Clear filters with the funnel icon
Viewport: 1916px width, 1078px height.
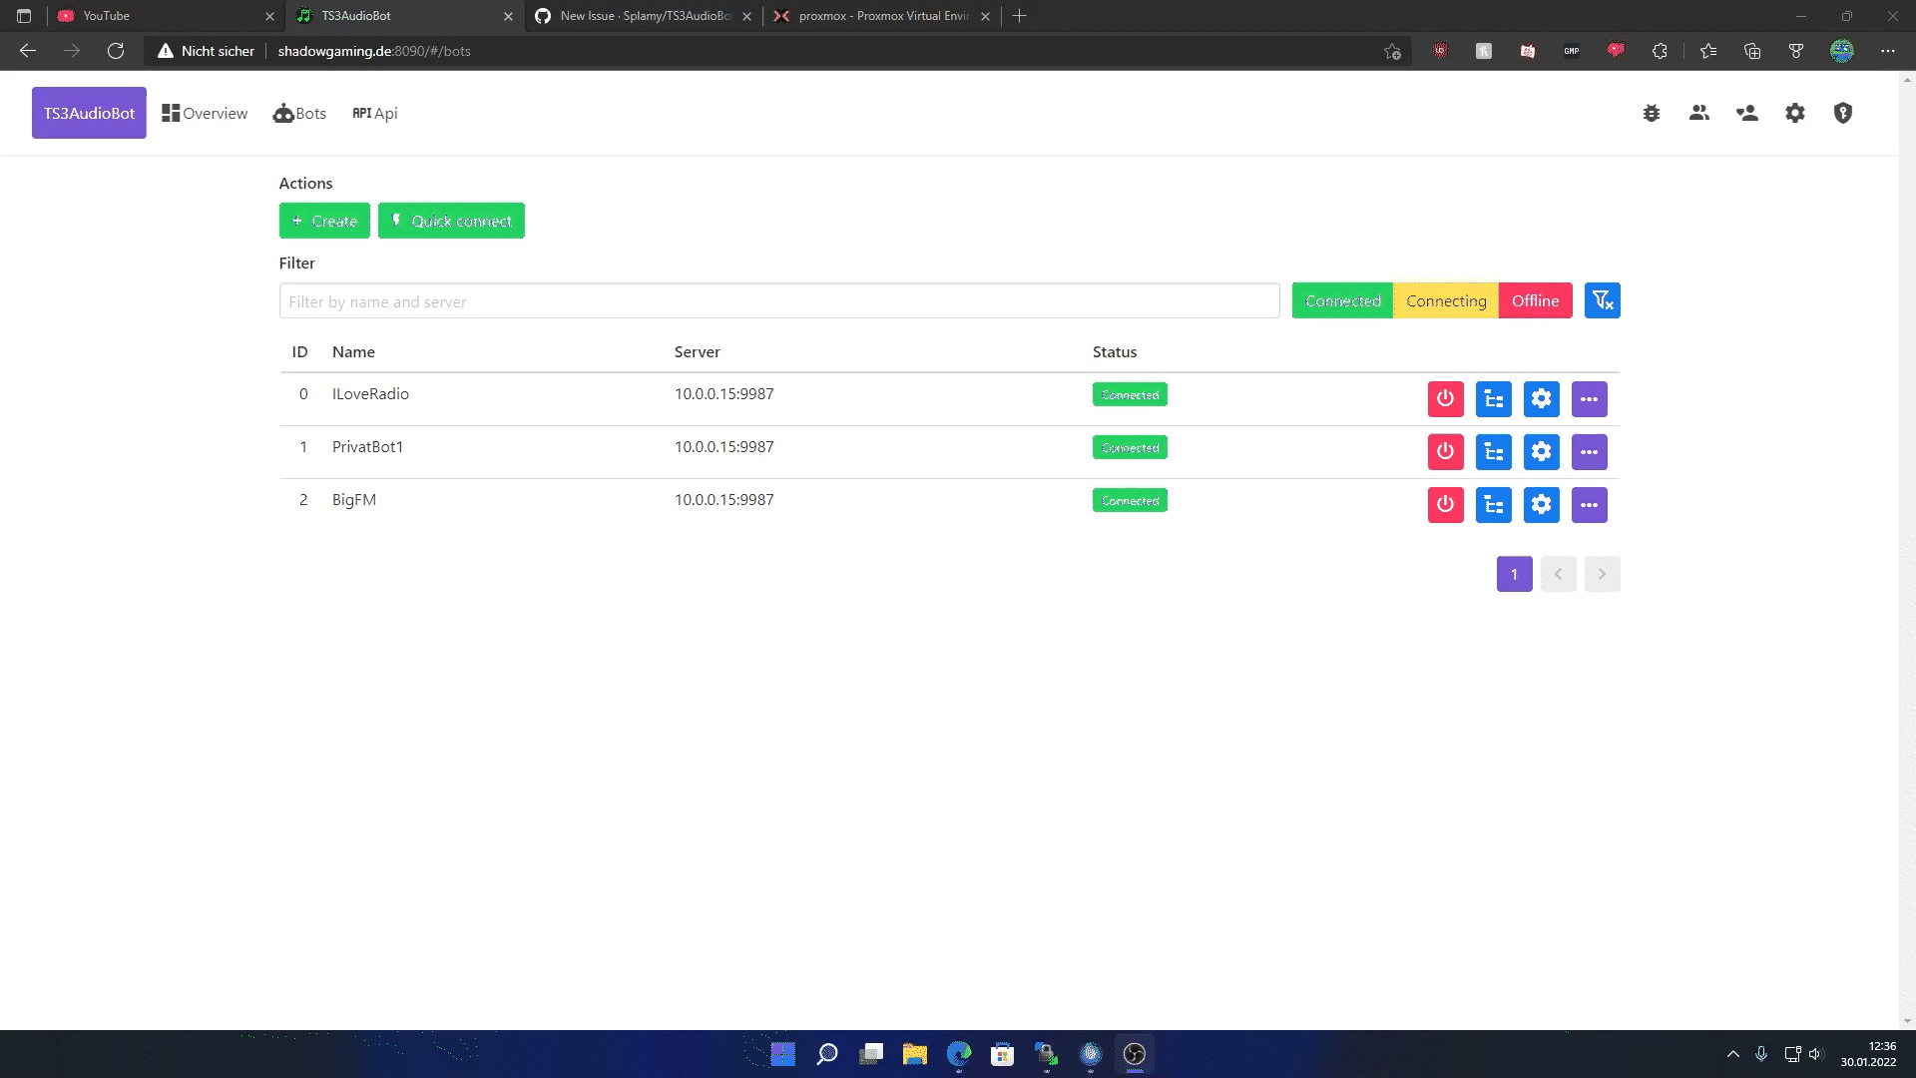[x=1602, y=300]
